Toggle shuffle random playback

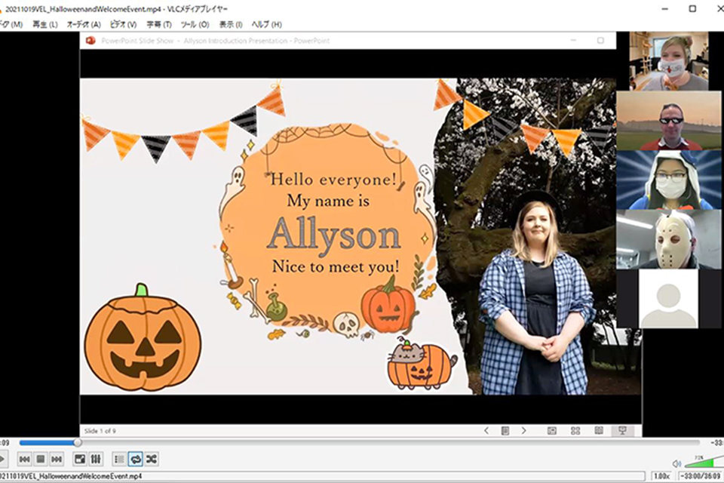(152, 459)
